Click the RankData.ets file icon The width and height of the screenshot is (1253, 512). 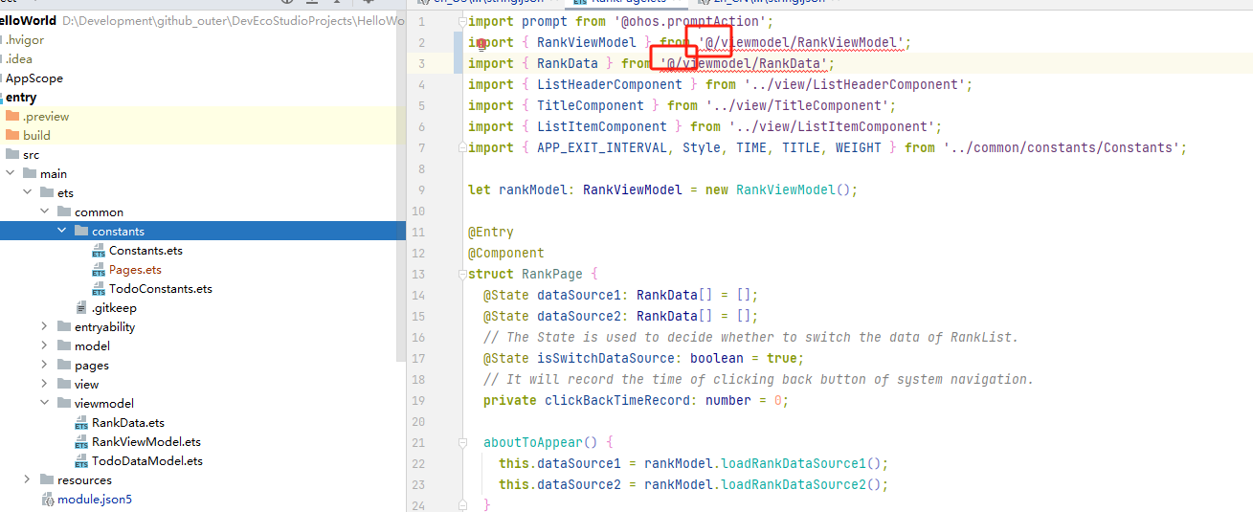click(x=81, y=423)
